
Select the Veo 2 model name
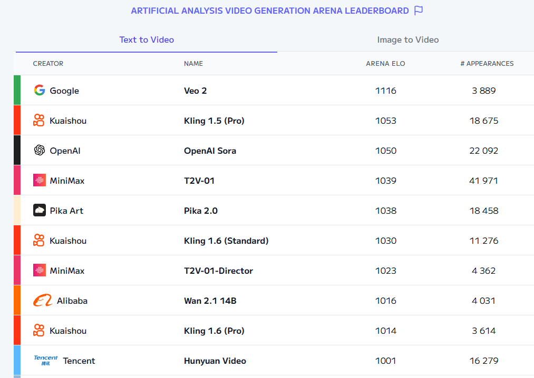click(x=196, y=91)
